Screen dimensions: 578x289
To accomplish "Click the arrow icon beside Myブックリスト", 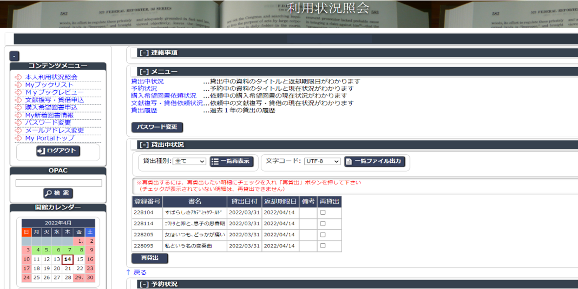I will tap(18, 85).
